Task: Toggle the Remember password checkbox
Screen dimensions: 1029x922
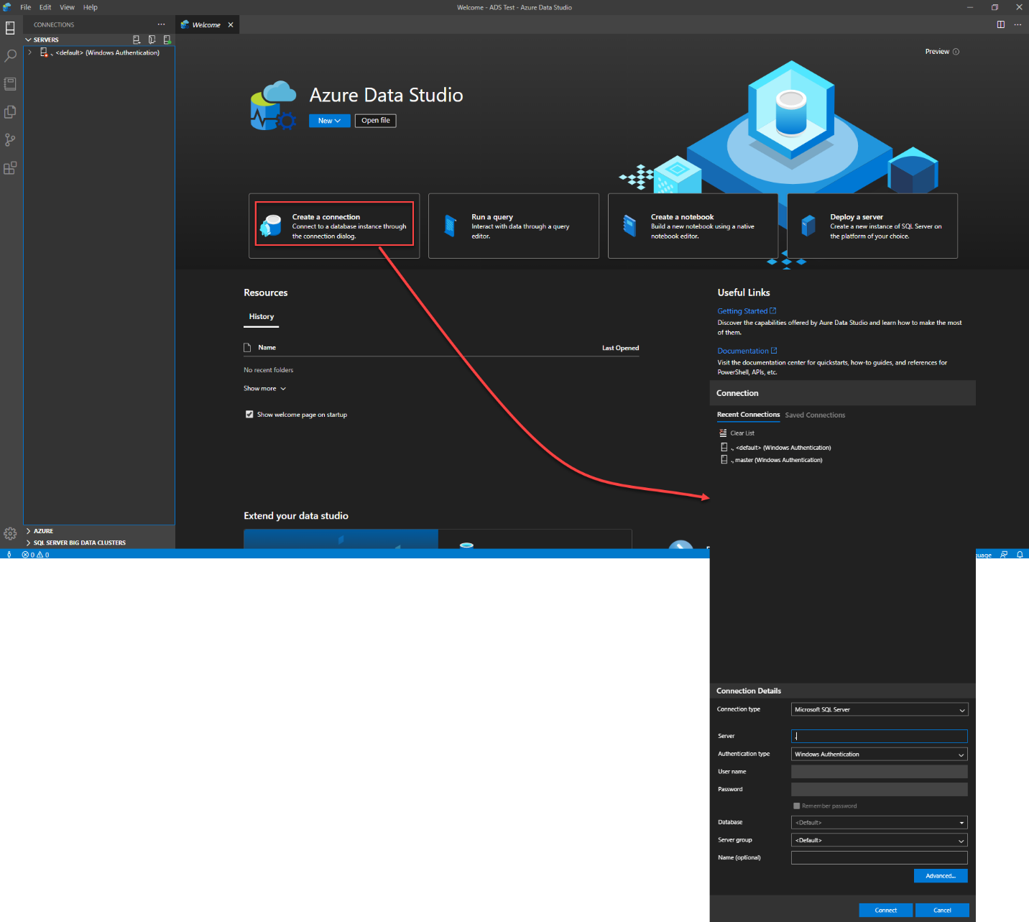Action: (x=796, y=806)
